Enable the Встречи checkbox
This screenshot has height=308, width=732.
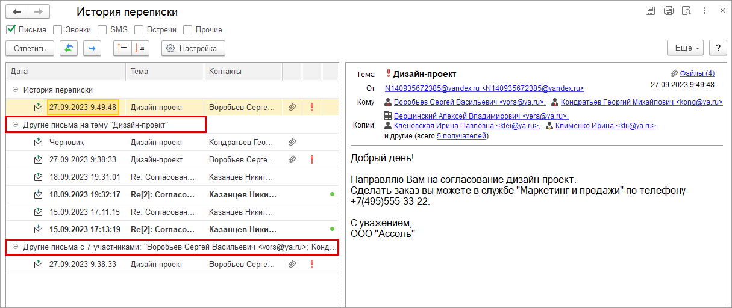coord(139,29)
